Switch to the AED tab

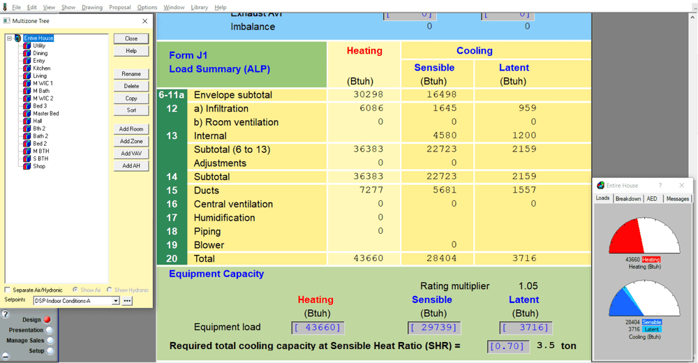(x=652, y=199)
